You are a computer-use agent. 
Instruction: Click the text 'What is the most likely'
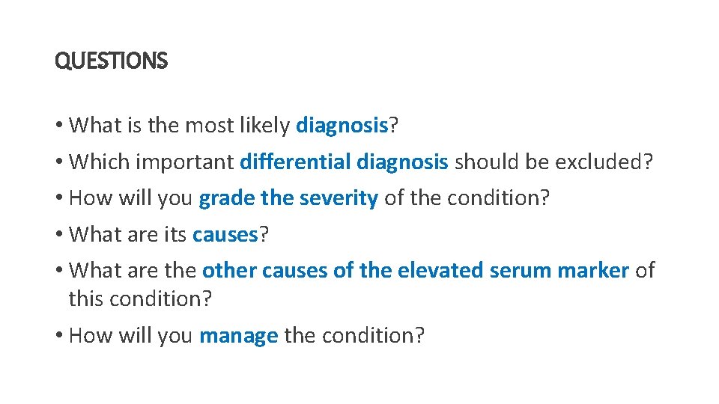(x=180, y=125)
